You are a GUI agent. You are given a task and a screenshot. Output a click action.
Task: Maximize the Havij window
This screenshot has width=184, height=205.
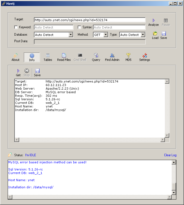(175, 3)
